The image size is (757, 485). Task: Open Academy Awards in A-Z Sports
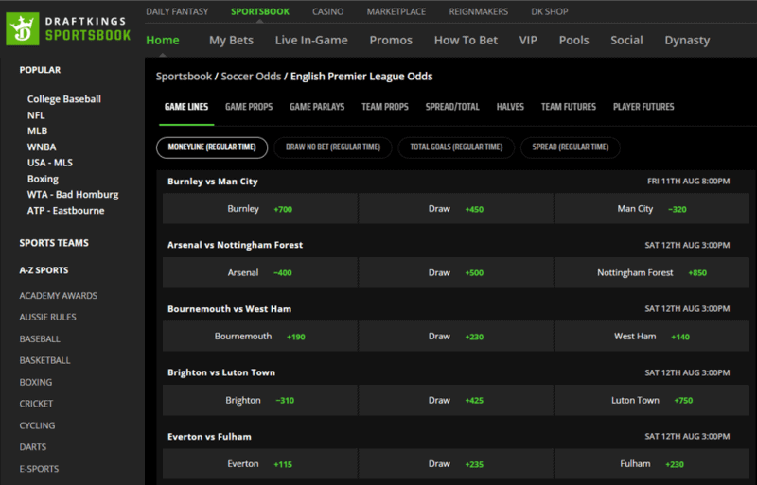[x=59, y=295]
